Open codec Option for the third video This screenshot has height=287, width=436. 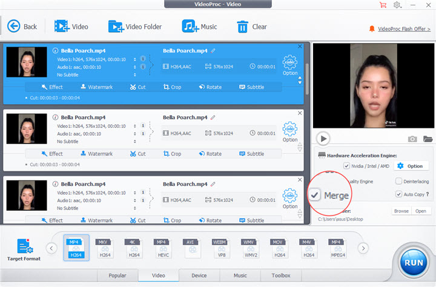pos(290,199)
